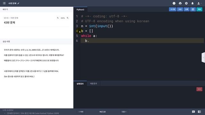205x115 pixels.
Task: Click line number 1 in the gutter
Action: click(x=77, y=16)
